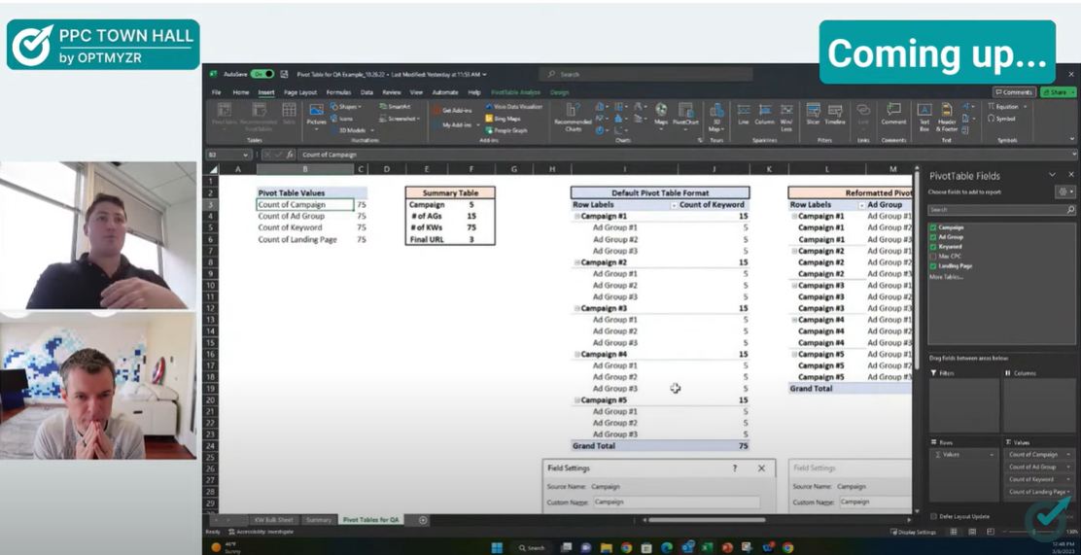Open 3D Map tour
1081x555 pixels.
tap(716, 118)
